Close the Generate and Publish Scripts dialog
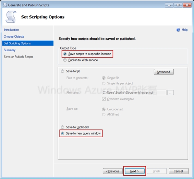The height and width of the screenshot is (179, 194). tap(187, 5)
